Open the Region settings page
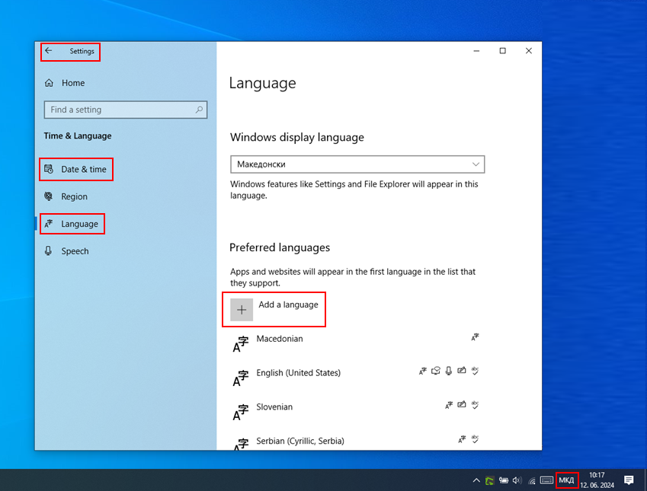This screenshot has width=647, height=491. [x=74, y=196]
